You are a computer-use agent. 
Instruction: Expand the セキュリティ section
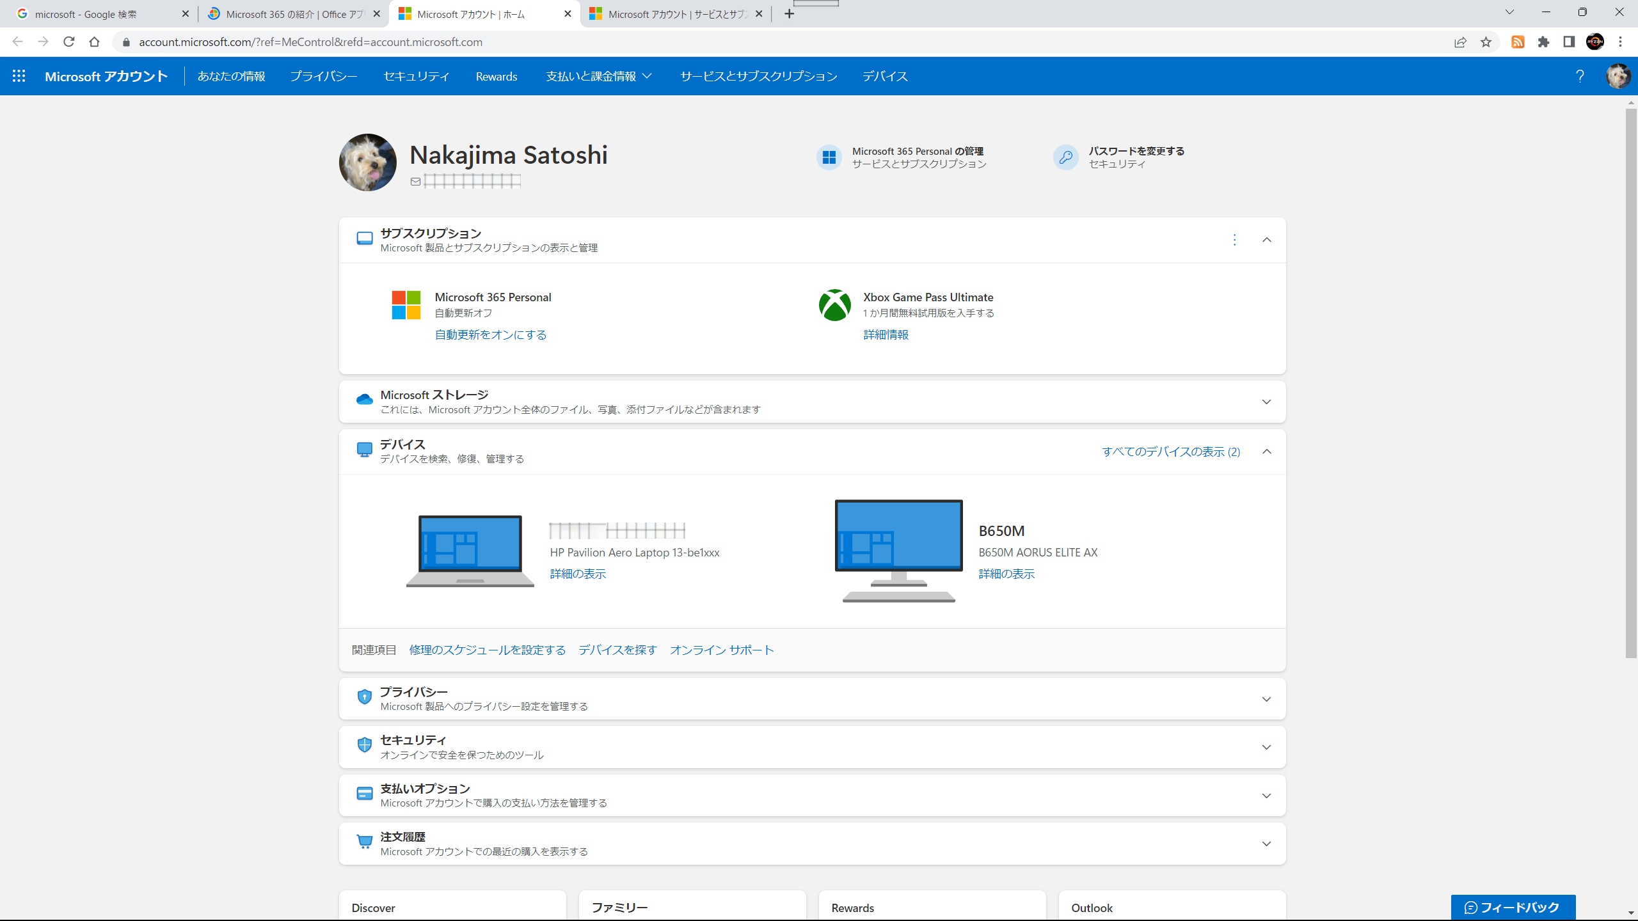click(1266, 747)
